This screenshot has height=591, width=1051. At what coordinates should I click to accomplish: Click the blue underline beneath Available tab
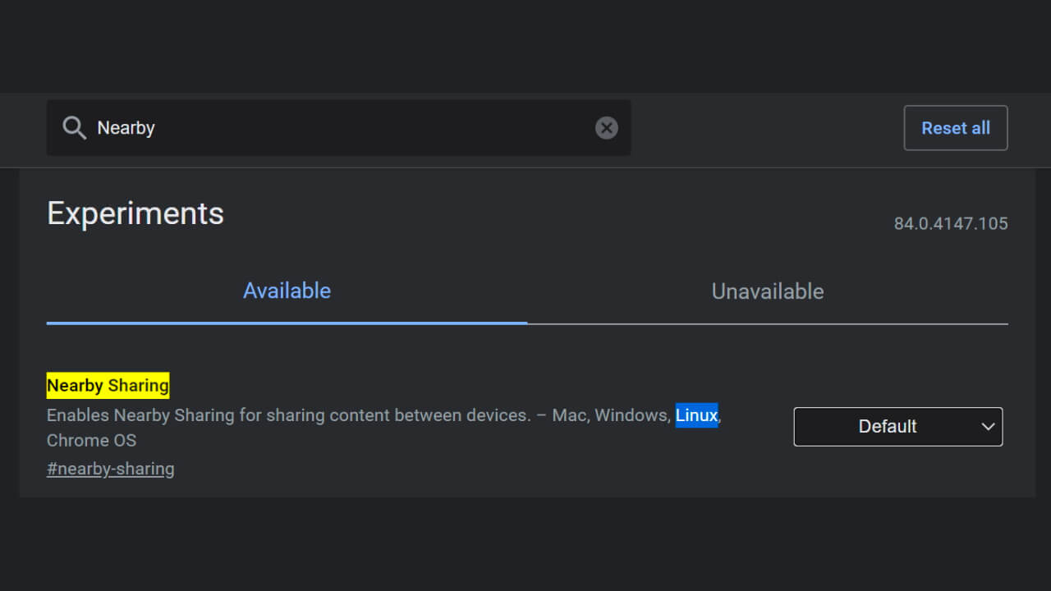pyautogui.click(x=287, y=323)
